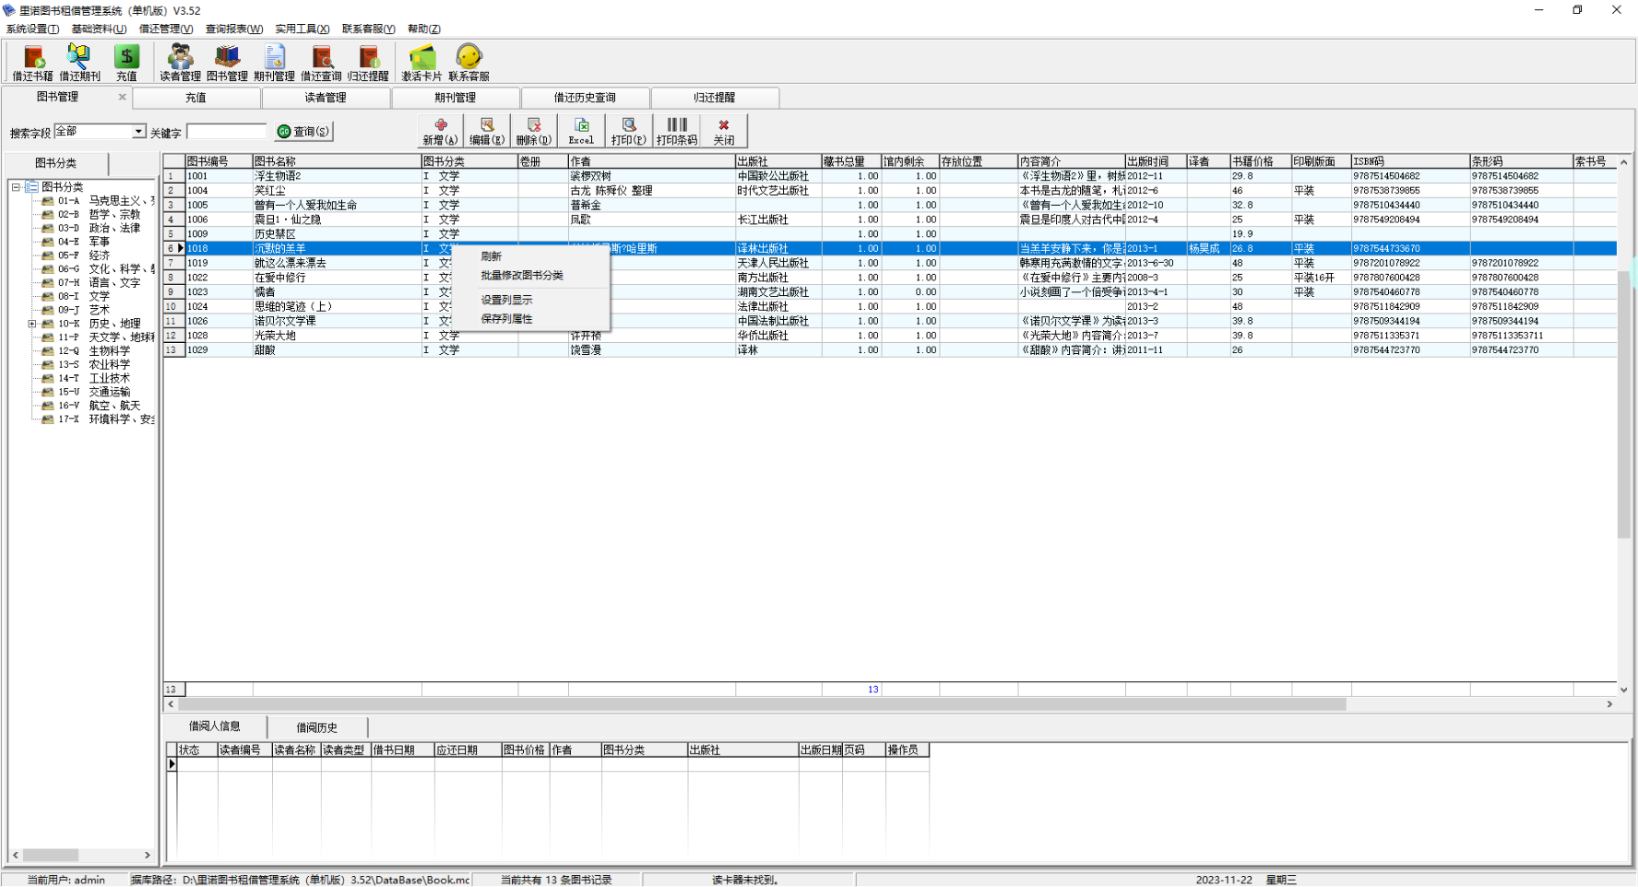Delete the selected book with 删除
This screenshot has width=1638, height=887.
tap(534, 131)
